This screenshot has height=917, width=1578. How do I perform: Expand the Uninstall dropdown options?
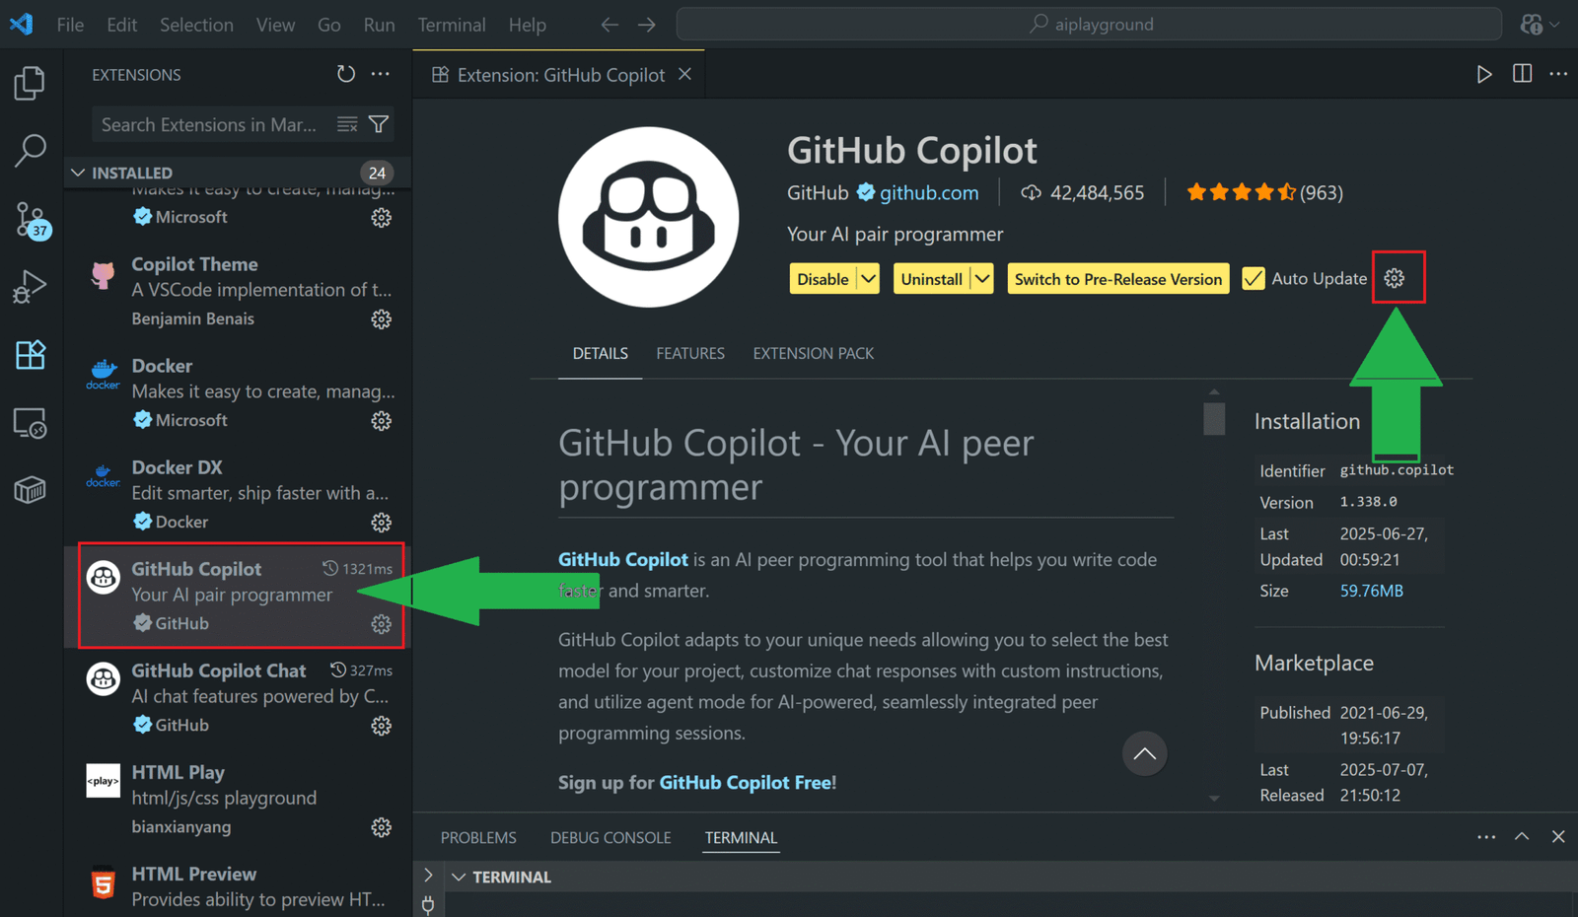(x=982, y=278)
